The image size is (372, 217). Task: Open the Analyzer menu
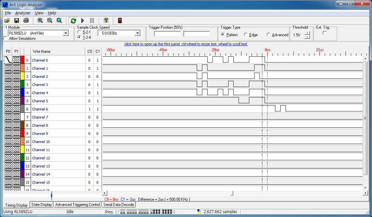(x=23, y=13)
